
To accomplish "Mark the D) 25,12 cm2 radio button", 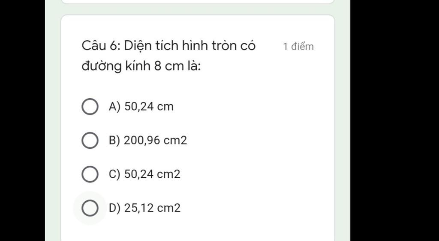I will (90, 208).
